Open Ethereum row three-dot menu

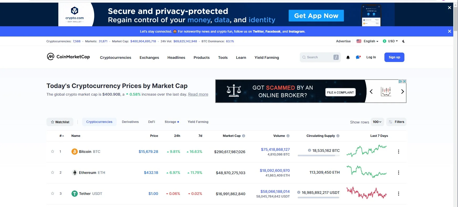[x=399, y=173]
